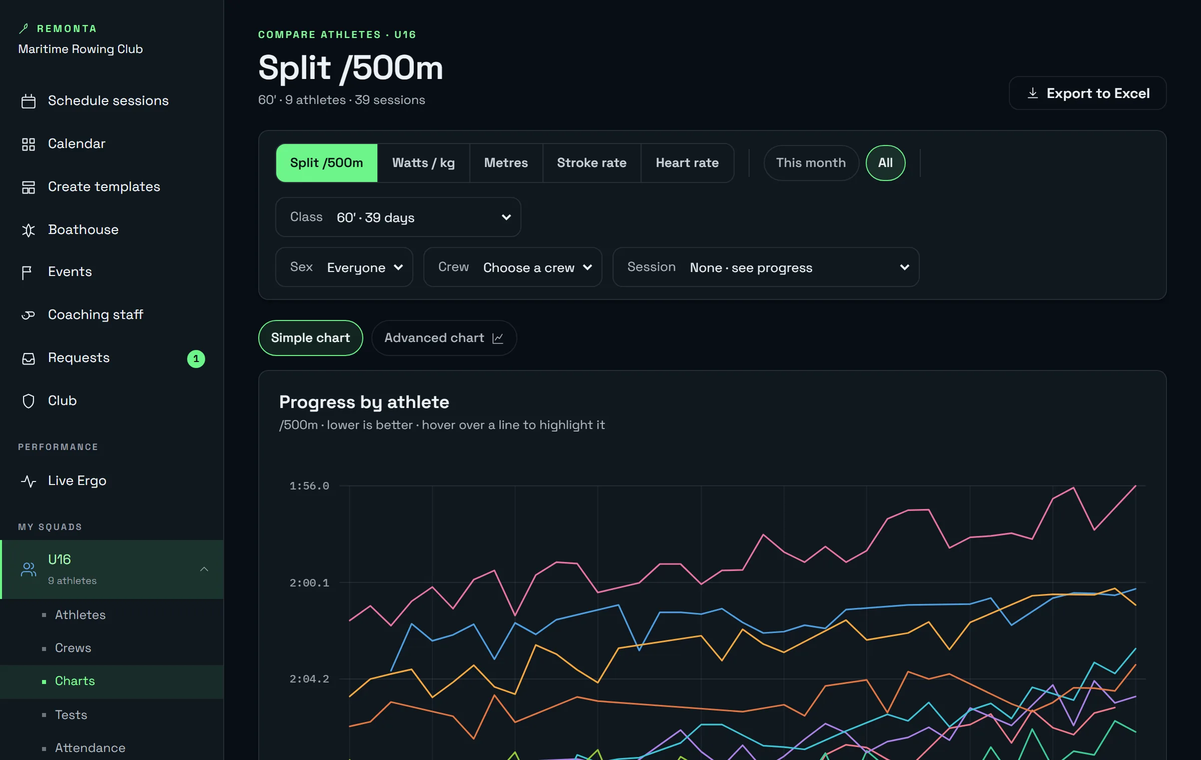Click the Boathouse icon
Image resolution: width=1201 pixels, height=760 pixels.
pos(29,230)
